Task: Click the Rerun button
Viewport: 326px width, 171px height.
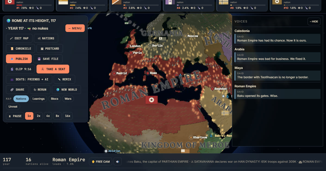Action: (40, 90)
